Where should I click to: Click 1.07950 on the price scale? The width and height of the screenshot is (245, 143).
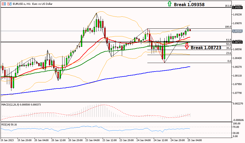pyautogui.click(x=237, y=84)
